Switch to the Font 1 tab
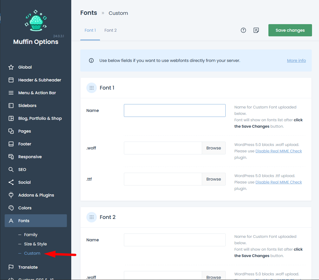Screen dimensions: 319x280 (x=90, y=30)
